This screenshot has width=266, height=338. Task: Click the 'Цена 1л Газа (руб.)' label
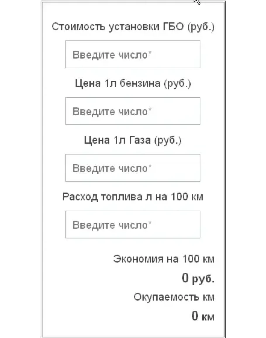[x=133, y=140]
